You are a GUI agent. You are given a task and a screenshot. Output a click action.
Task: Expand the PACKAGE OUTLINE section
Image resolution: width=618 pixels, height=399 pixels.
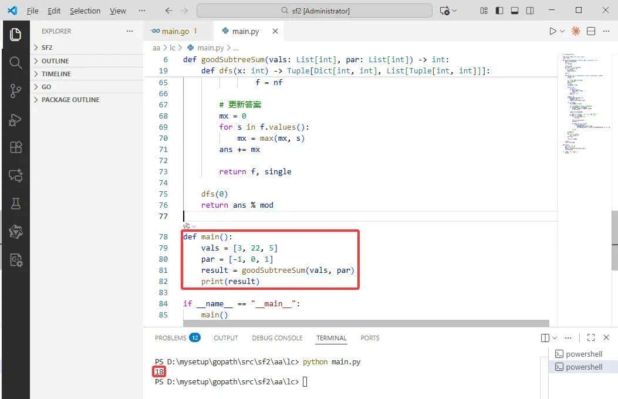click(x=70, y=100)
